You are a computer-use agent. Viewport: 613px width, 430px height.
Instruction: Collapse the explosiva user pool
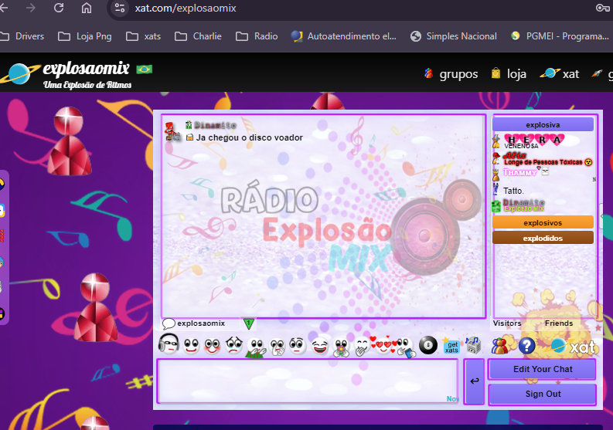coord(543,124)
